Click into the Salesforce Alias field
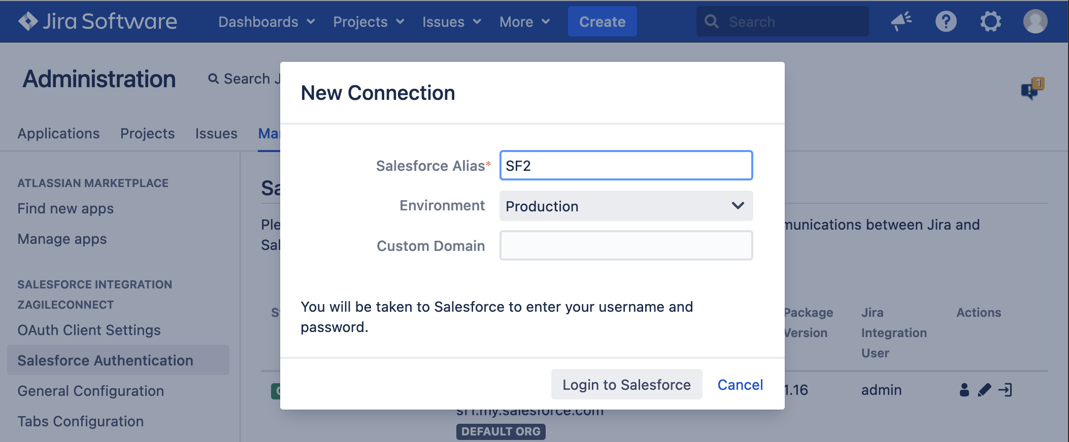 tap(626, 166)
